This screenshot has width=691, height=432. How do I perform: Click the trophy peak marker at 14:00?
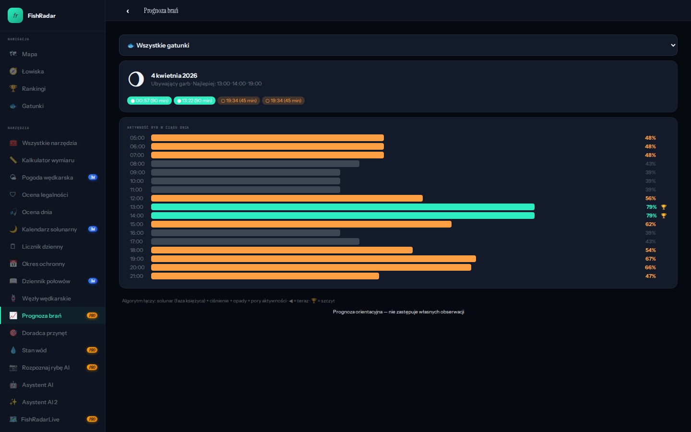click(x=664, y=216)
